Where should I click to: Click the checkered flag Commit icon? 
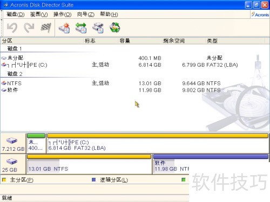[x=46, y=27]
